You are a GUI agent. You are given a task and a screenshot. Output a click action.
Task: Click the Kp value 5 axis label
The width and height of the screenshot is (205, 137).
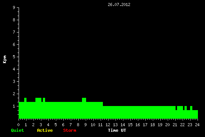(x=14, y=57)
